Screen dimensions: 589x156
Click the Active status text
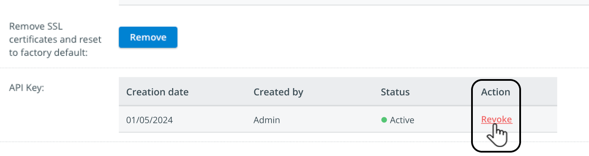(x=402, y=120)
